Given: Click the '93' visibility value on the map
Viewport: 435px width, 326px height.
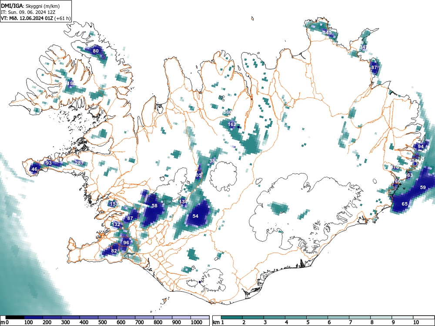Looking at the screenshot, I should [x=49, y=163].
